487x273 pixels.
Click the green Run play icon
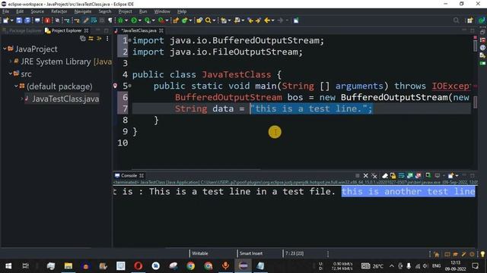[134, 20]
